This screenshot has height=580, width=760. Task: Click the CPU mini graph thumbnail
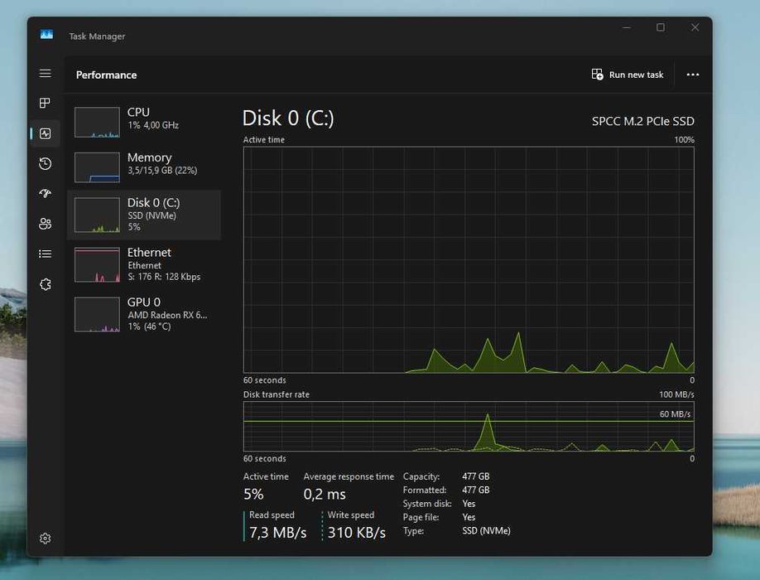[97, 122]
